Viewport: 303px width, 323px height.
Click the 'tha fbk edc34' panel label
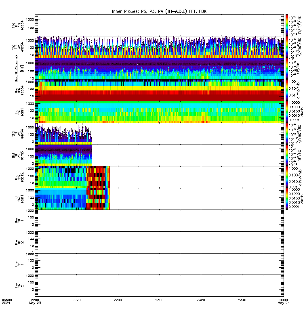click(x=19, y=90)
